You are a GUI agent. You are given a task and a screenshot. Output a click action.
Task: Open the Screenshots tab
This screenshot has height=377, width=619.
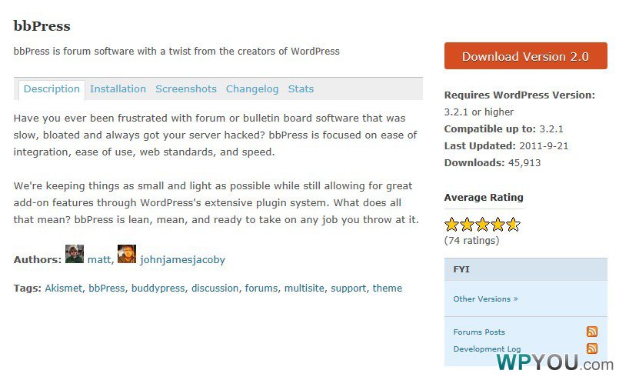coord(186,89)
